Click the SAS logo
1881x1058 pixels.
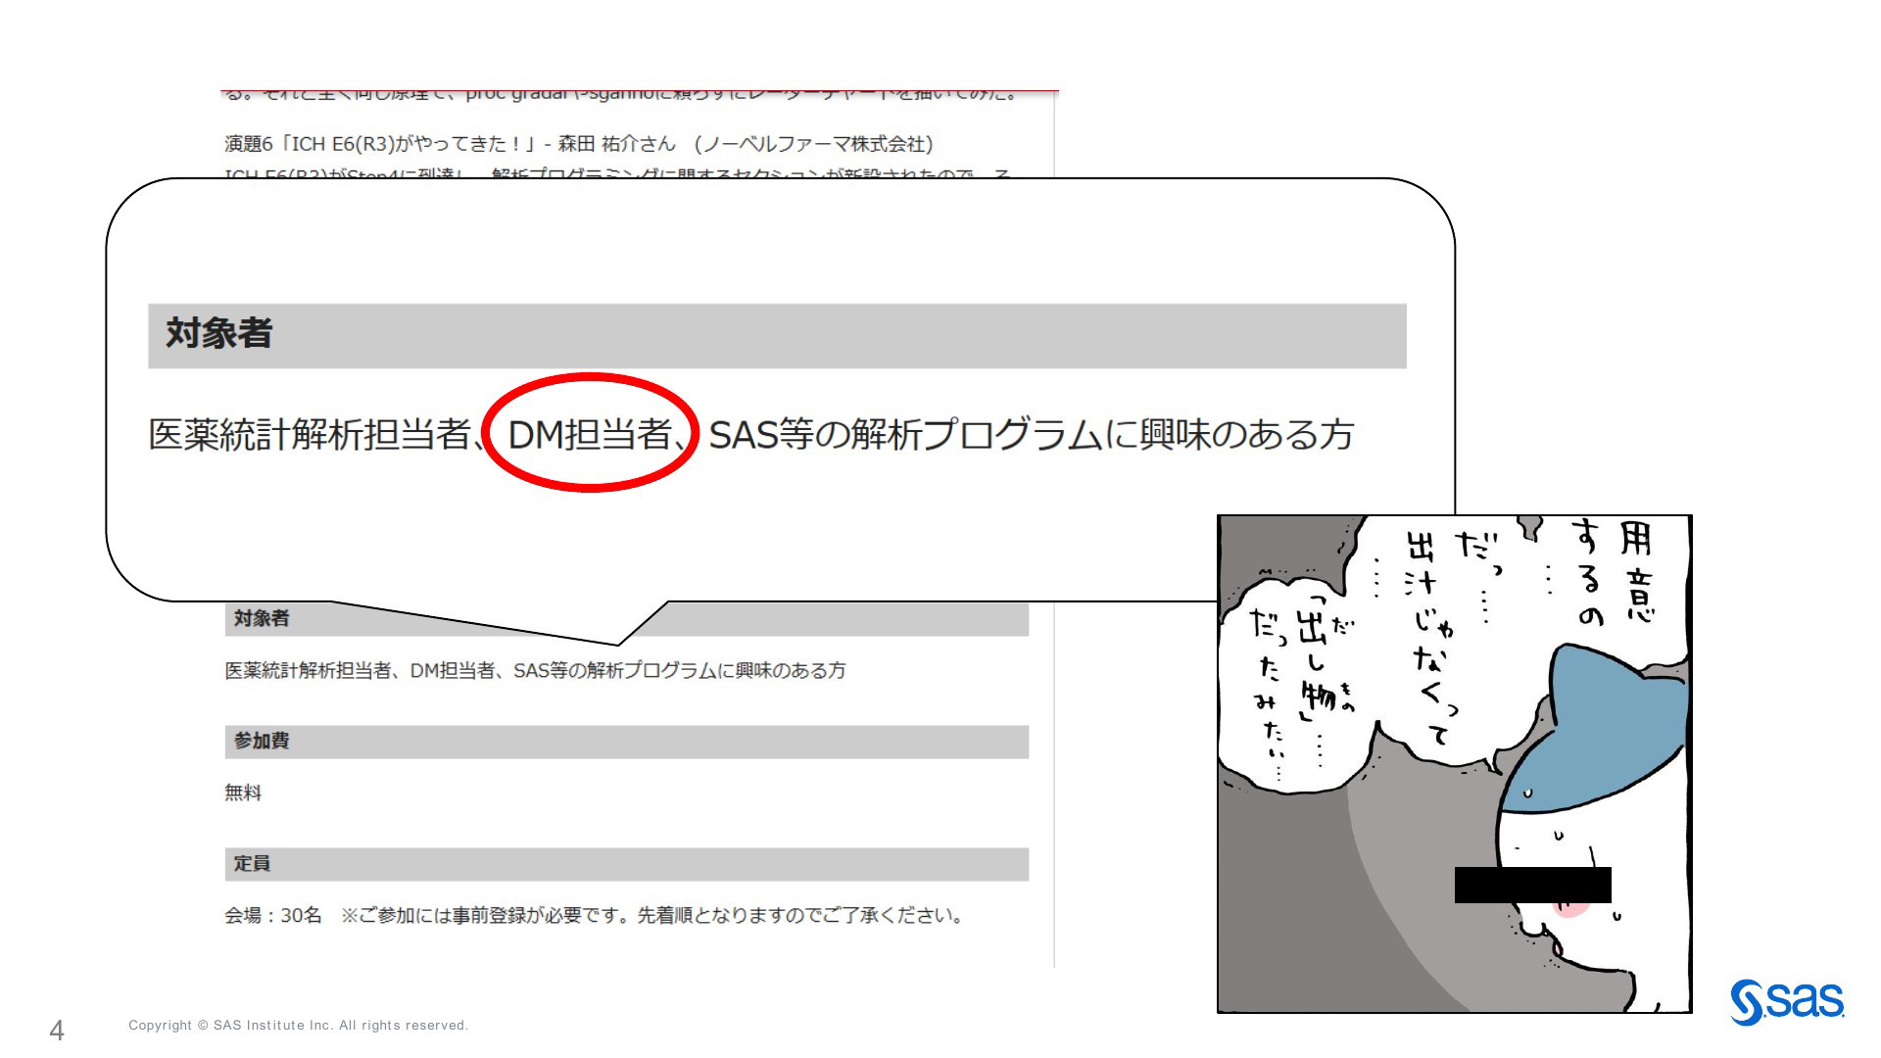coord(1787,1002)
